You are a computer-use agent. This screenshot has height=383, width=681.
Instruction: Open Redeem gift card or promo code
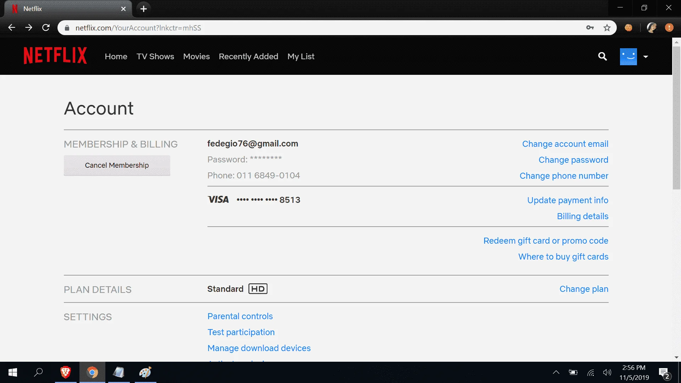[546, 241]
